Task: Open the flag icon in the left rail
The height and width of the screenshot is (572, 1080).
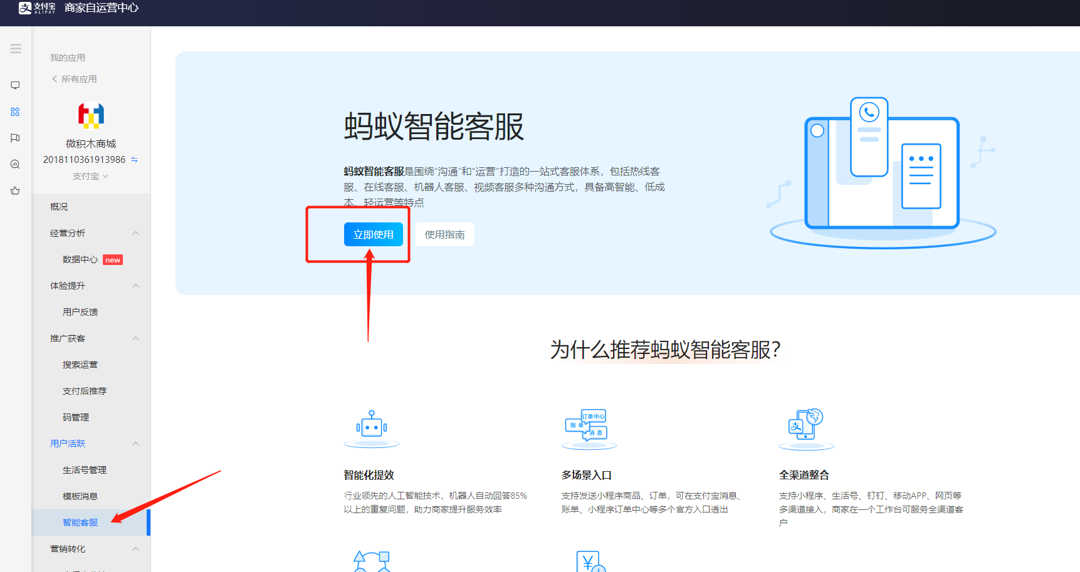Action: point(16,138)
